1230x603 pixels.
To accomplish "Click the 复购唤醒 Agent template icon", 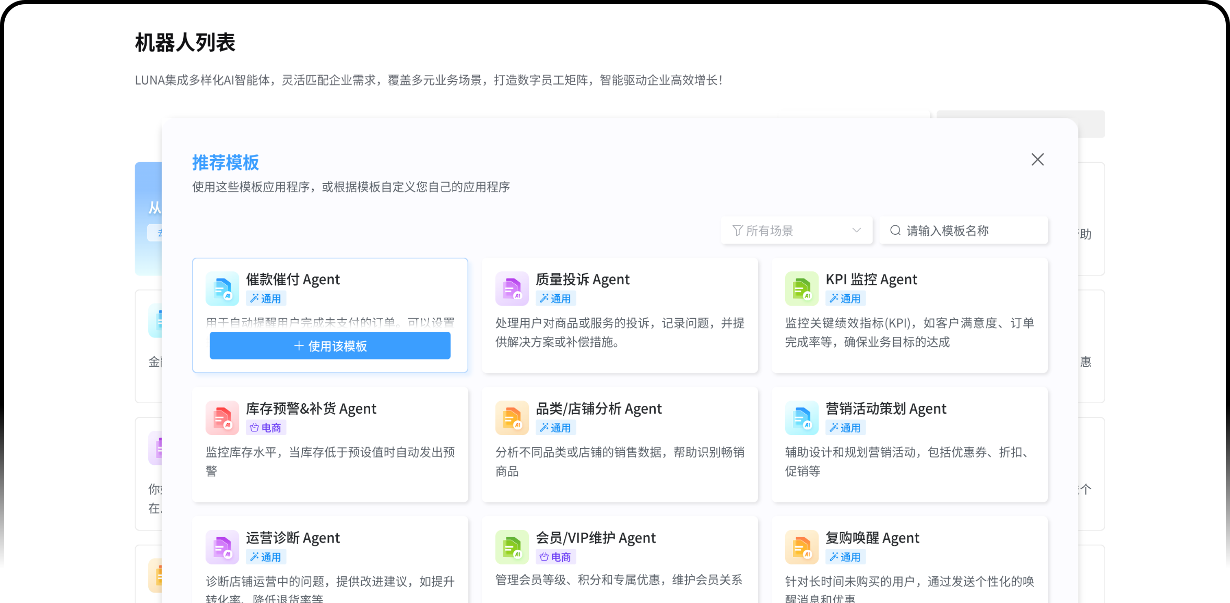I will pos(802,547).
